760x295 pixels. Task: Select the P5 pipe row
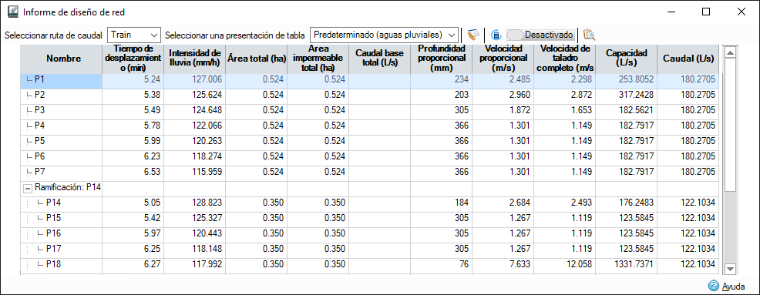tap(370, 141)
